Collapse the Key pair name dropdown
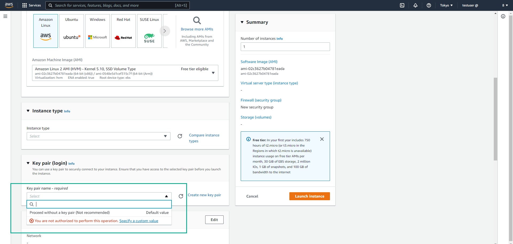Viewport: 513px width, 244px height. coord(99,196)
